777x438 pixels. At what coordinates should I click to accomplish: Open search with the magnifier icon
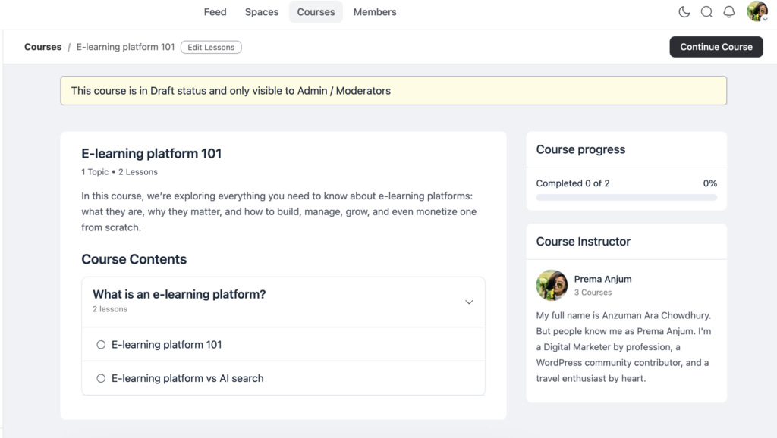pyautogui.click(x=706, y=12)
